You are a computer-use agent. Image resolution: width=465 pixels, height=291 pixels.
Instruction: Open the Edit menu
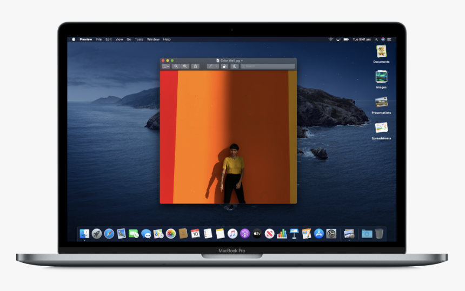pyautogui.click(x=109, y=39)
